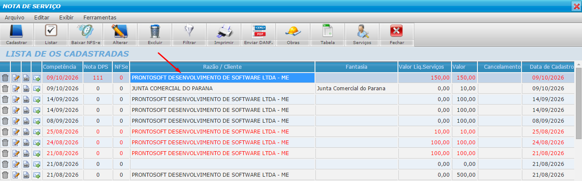The image size is (582, 181).
Task: Click Valor Liq.Serviços column header
Action: (x=425, y=67)
